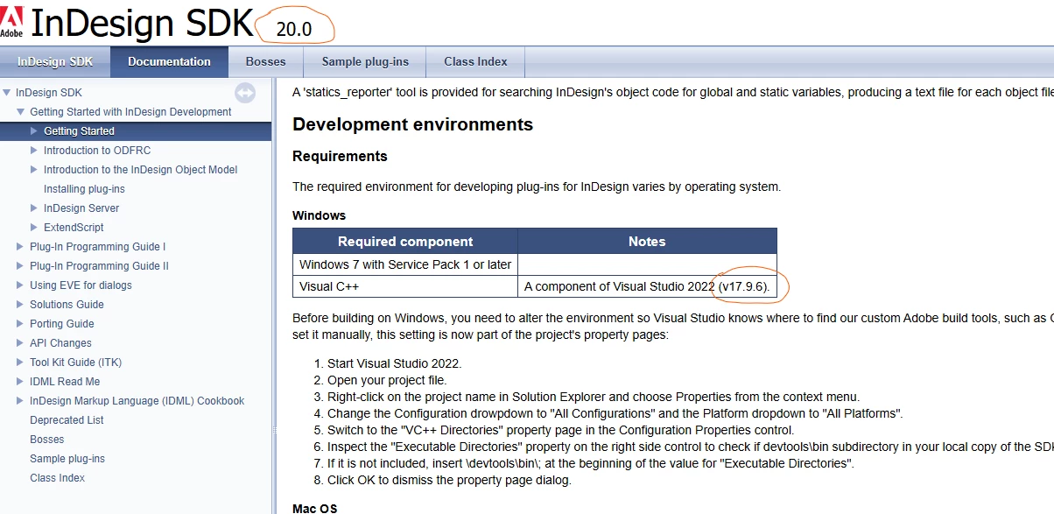The width and height of the screenshot is (1054, 514).
Task: Expand the Porting Guide arrow
Action: pos(21,324)
